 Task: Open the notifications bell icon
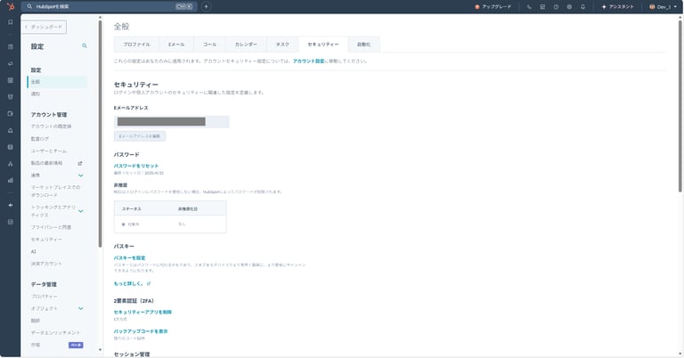coord(582,6)
